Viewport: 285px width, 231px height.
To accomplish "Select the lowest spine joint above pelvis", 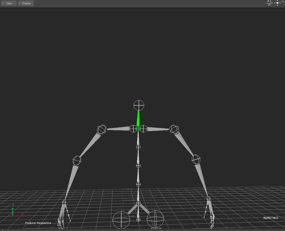I will [138, 184].
